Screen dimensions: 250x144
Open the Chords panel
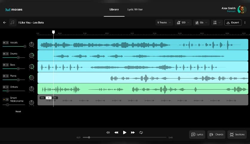[x=216, y=134]
